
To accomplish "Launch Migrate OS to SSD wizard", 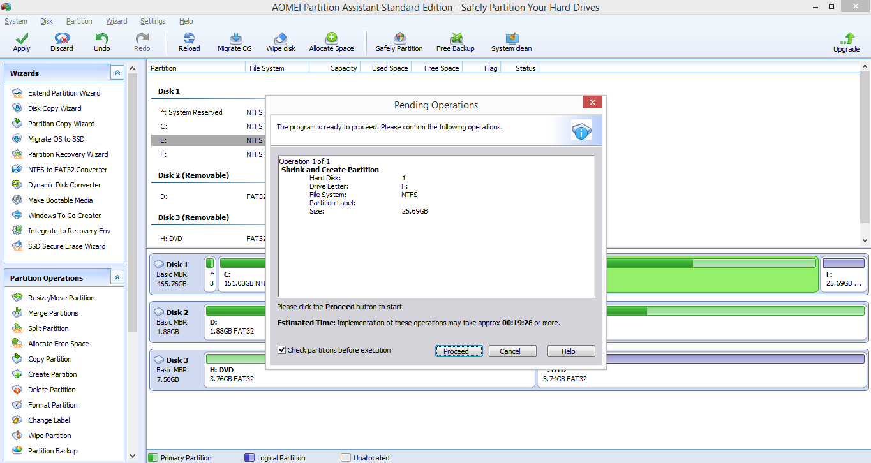I will 56,139.
